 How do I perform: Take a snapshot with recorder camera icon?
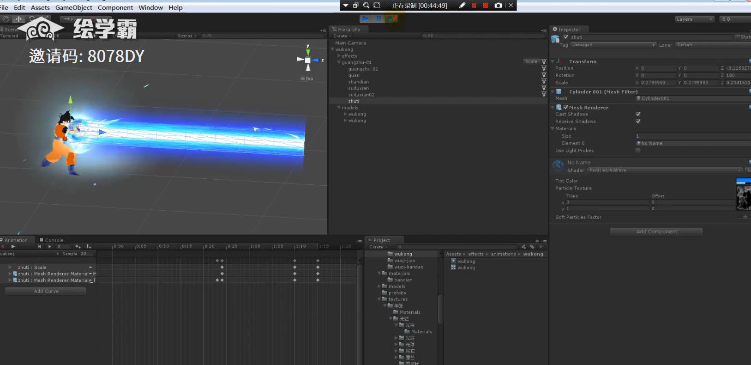pos(498,6)
